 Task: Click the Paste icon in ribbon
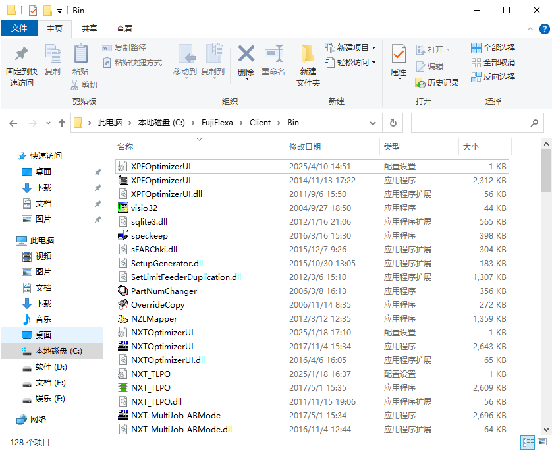[x=80, y=60]
